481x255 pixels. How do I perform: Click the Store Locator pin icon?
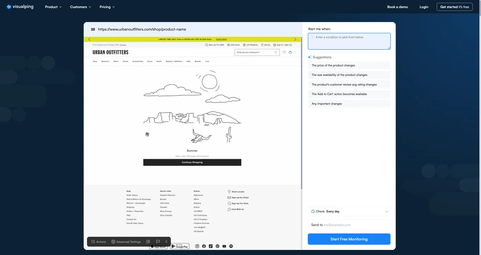click(x=229, y=192)
